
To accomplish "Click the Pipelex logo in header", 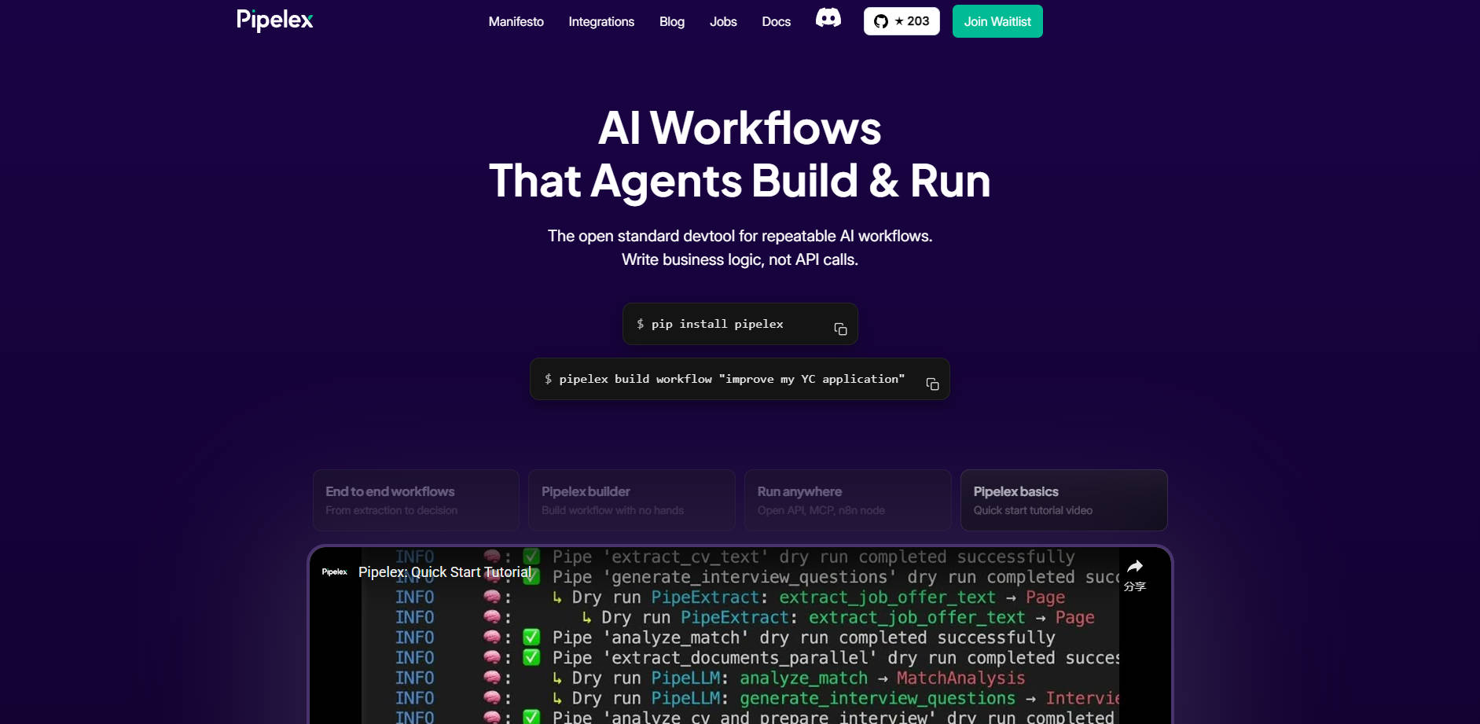I will click(274, 20).
